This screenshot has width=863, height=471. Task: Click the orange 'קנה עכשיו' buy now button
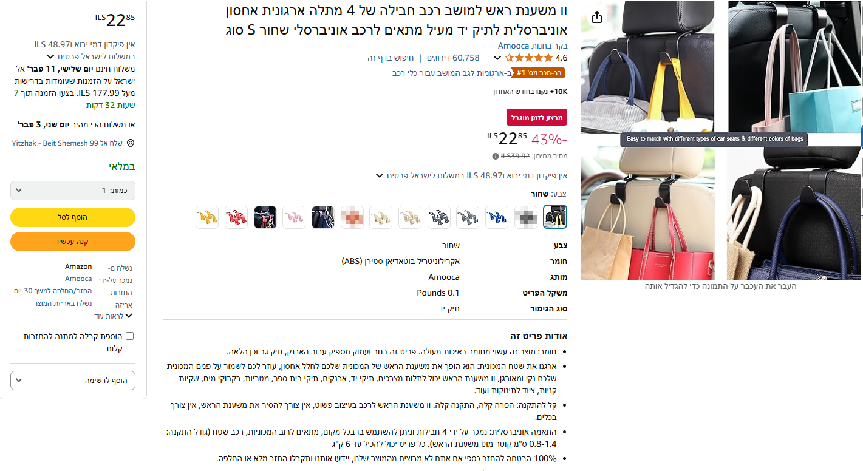(x=73, y=241)
